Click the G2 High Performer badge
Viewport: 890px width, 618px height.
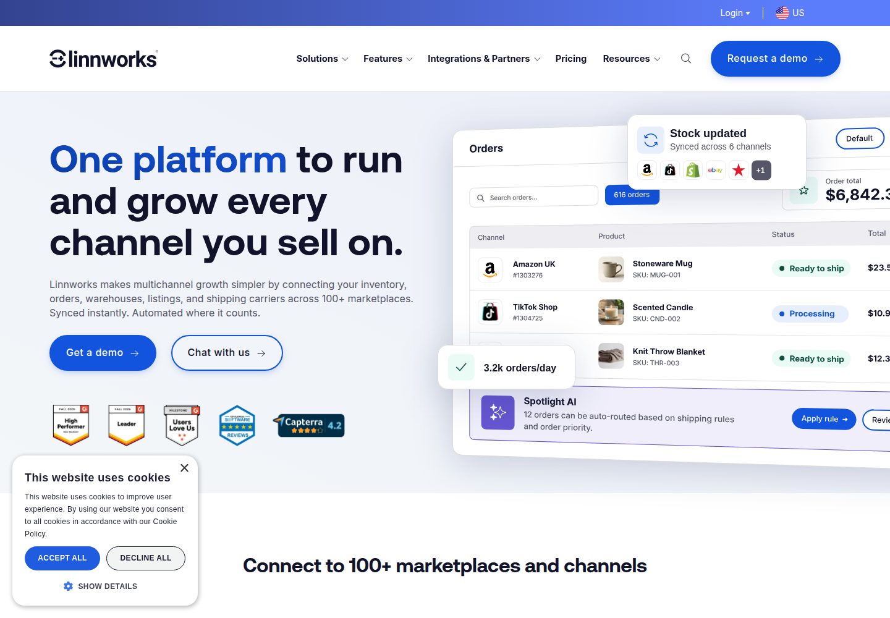click(71, 425)
